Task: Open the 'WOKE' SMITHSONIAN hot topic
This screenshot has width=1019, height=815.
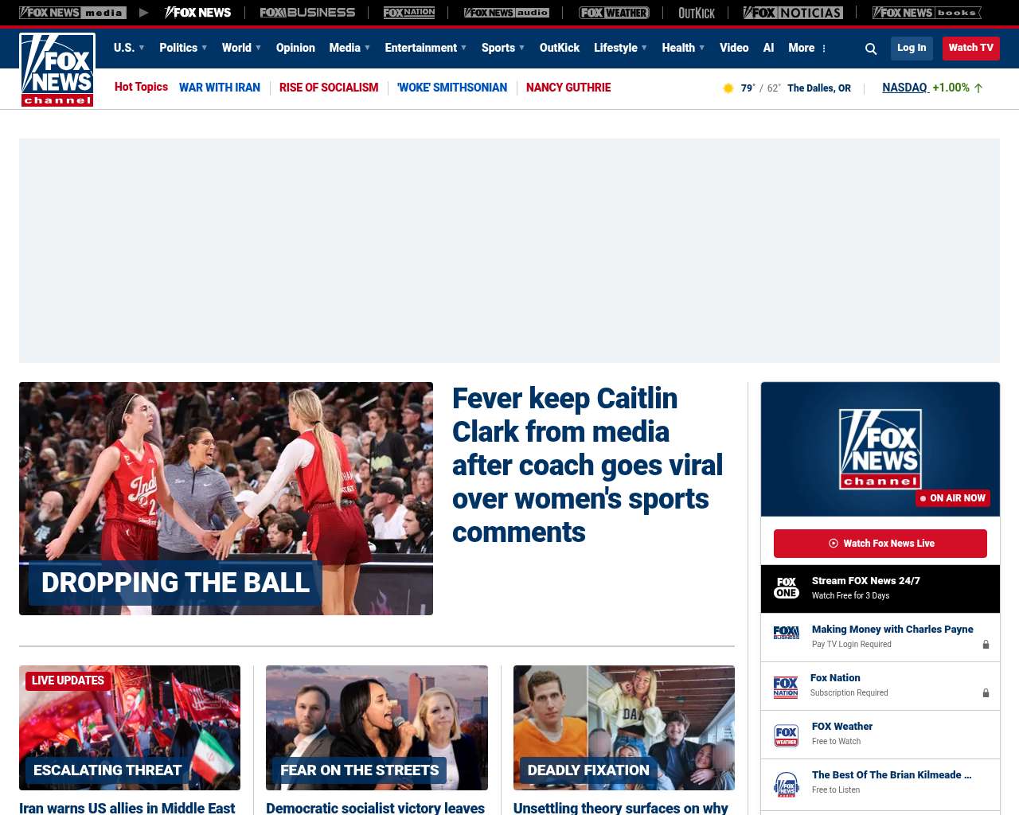Action: (x=452, y=88)
